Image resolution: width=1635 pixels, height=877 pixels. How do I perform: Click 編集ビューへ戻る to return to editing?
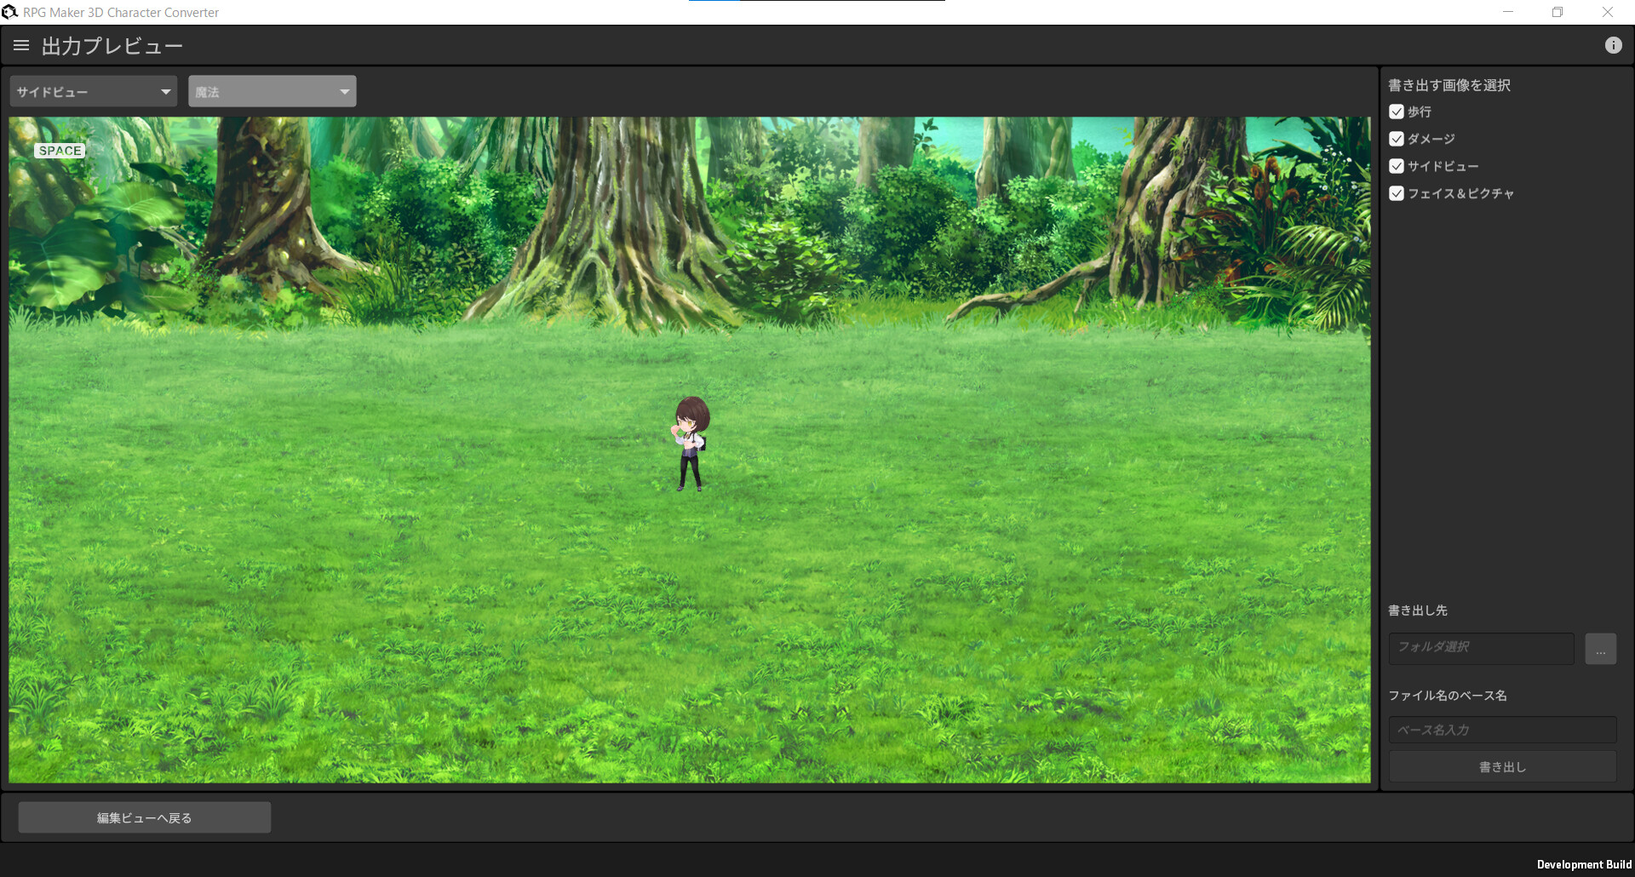(144, 817)
